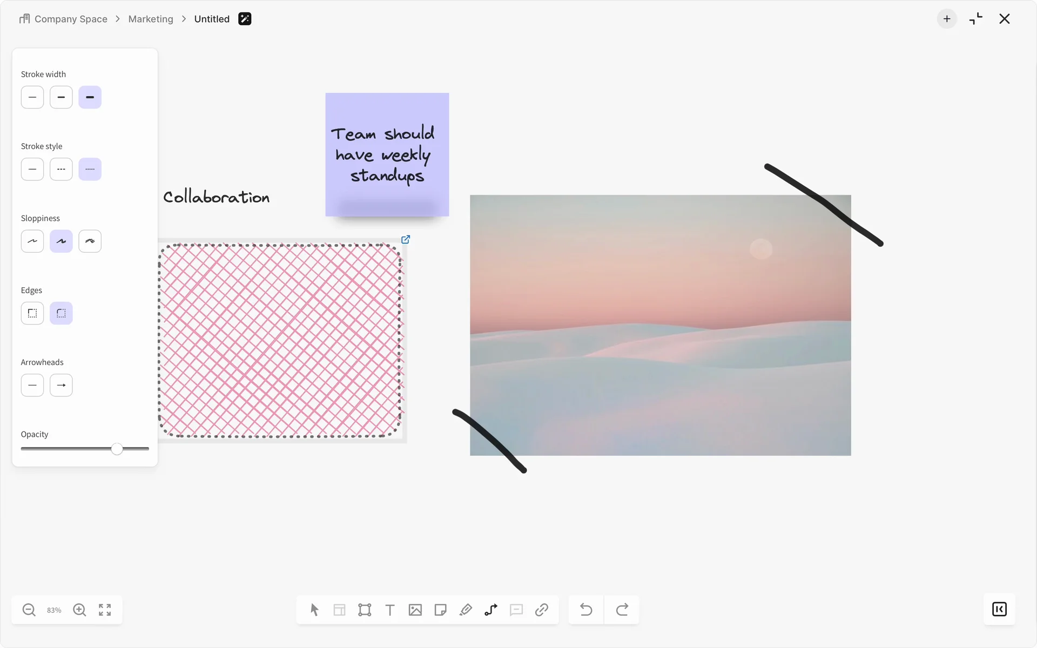Go to Company Space breadcrumb
This screenshot has width=1037, height=648.
70,19
